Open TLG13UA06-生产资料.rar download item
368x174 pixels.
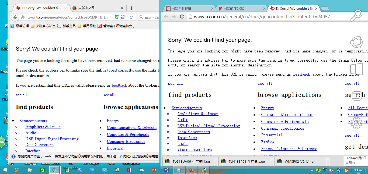188,161
